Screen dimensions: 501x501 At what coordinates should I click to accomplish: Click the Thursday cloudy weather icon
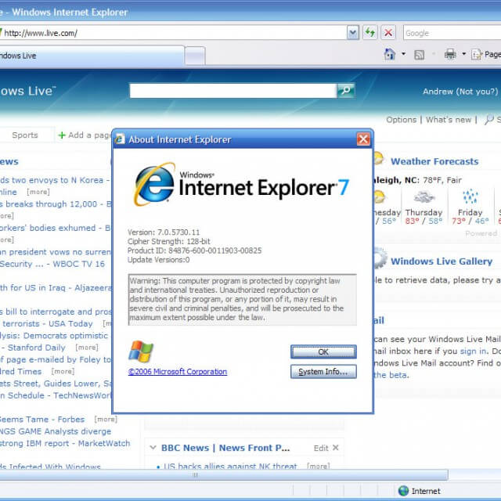click(x=424, y=196)
